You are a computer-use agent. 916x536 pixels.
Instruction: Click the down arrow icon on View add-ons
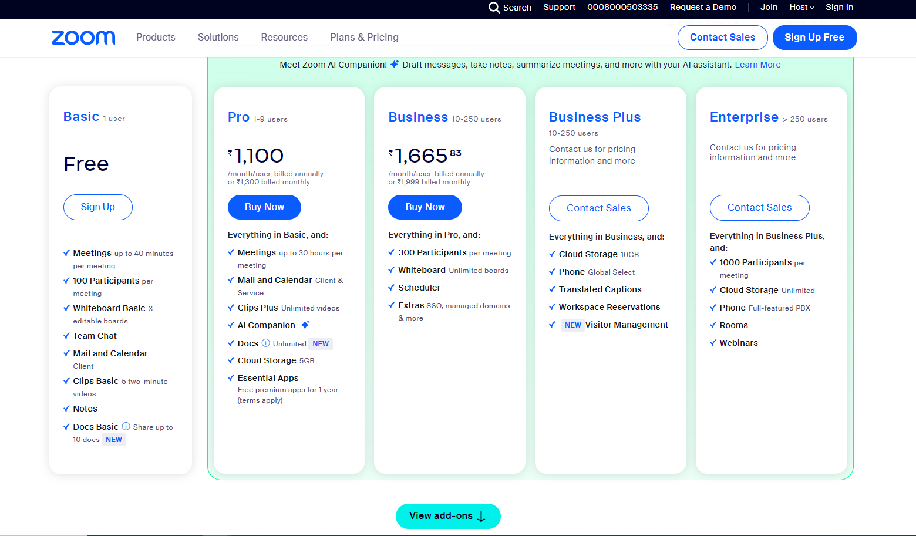coord(481,516)
